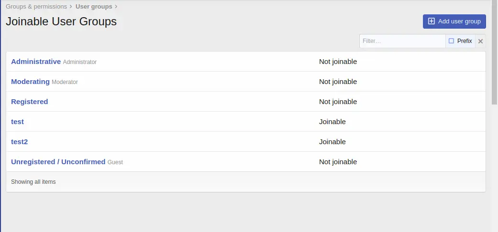Click the chevron after User groups breadcrumb

click(116, 6)
